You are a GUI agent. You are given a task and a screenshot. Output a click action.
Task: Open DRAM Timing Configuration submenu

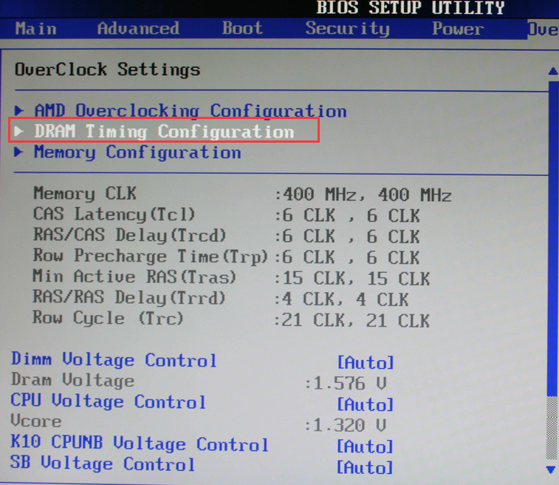164,132
